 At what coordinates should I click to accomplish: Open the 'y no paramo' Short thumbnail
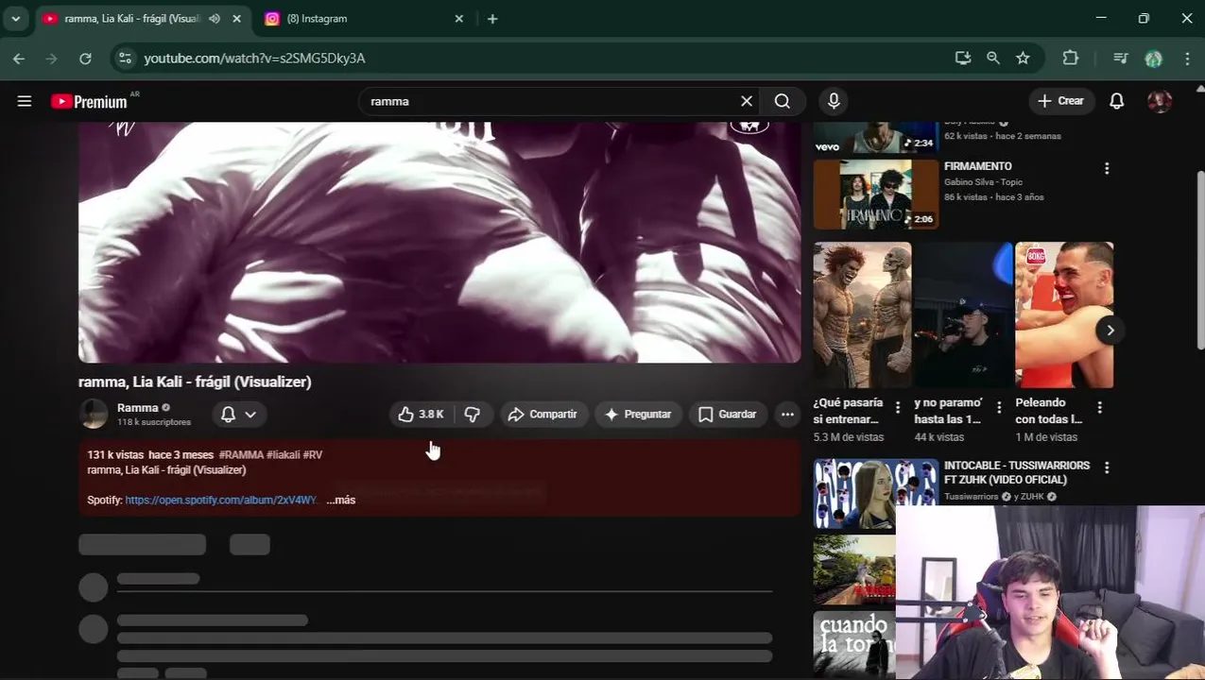click(963, 314)
